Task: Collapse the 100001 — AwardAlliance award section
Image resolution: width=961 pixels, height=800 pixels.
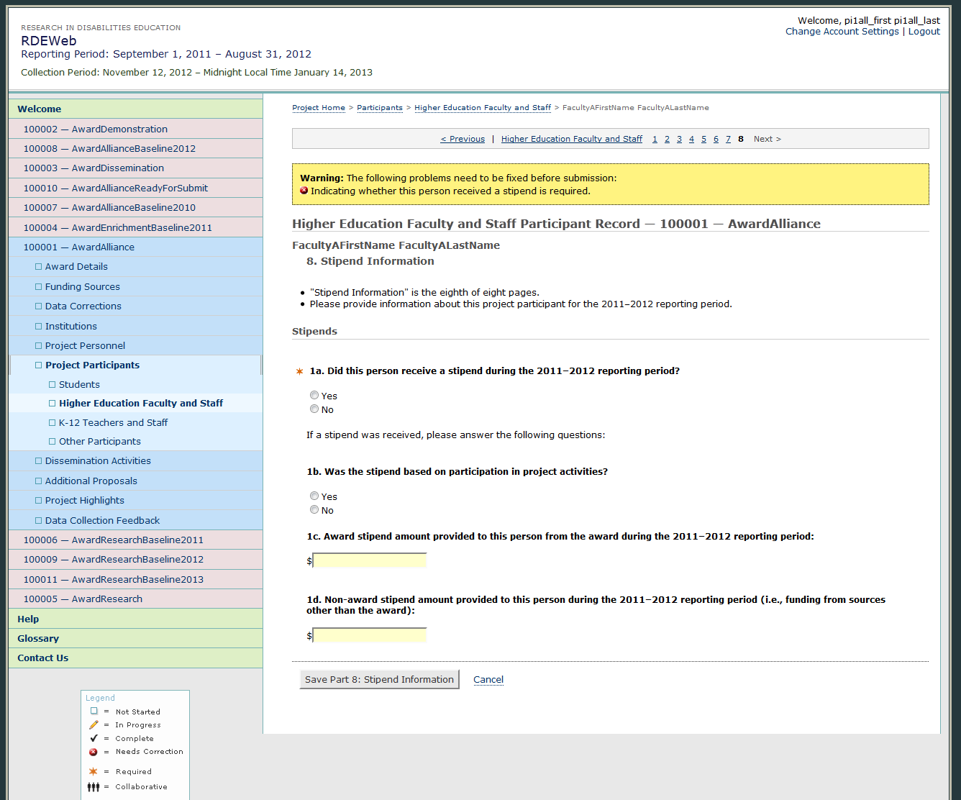Action: (x=78, y=247)
